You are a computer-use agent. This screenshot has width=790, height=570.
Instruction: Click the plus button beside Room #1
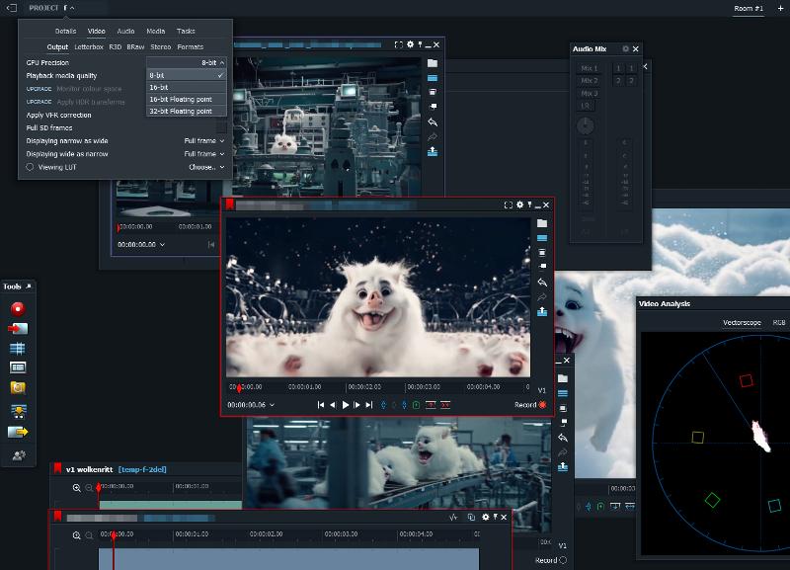pyautogui.click(x=780, y=8)
